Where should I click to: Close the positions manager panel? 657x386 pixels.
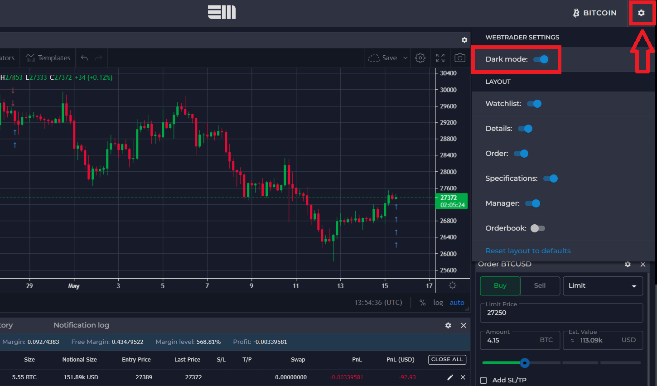(x=464, y=326)
